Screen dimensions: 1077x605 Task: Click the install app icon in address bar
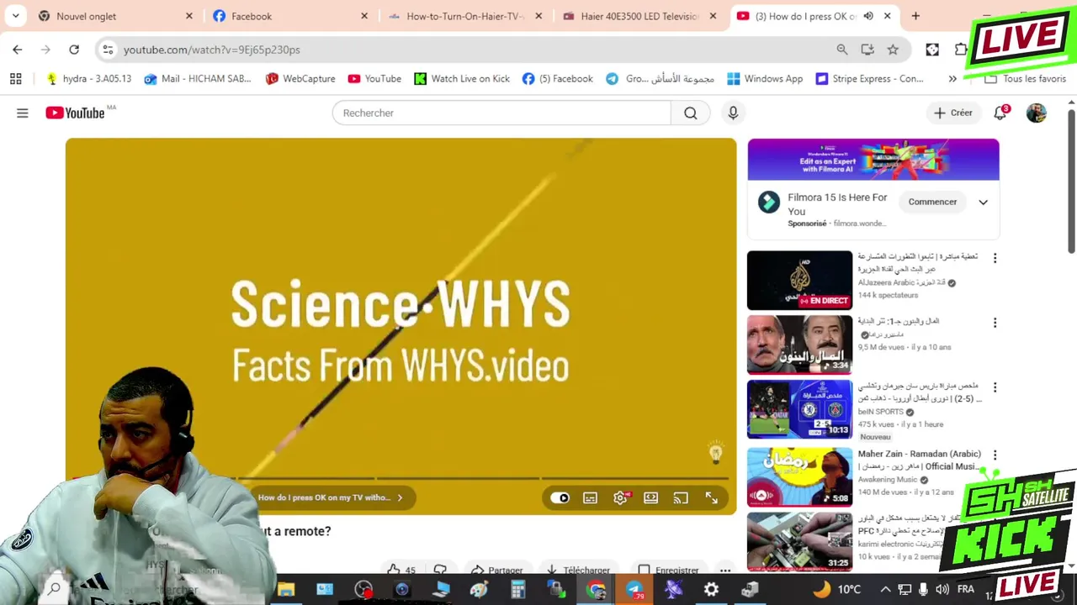click(x=867, y=50)
